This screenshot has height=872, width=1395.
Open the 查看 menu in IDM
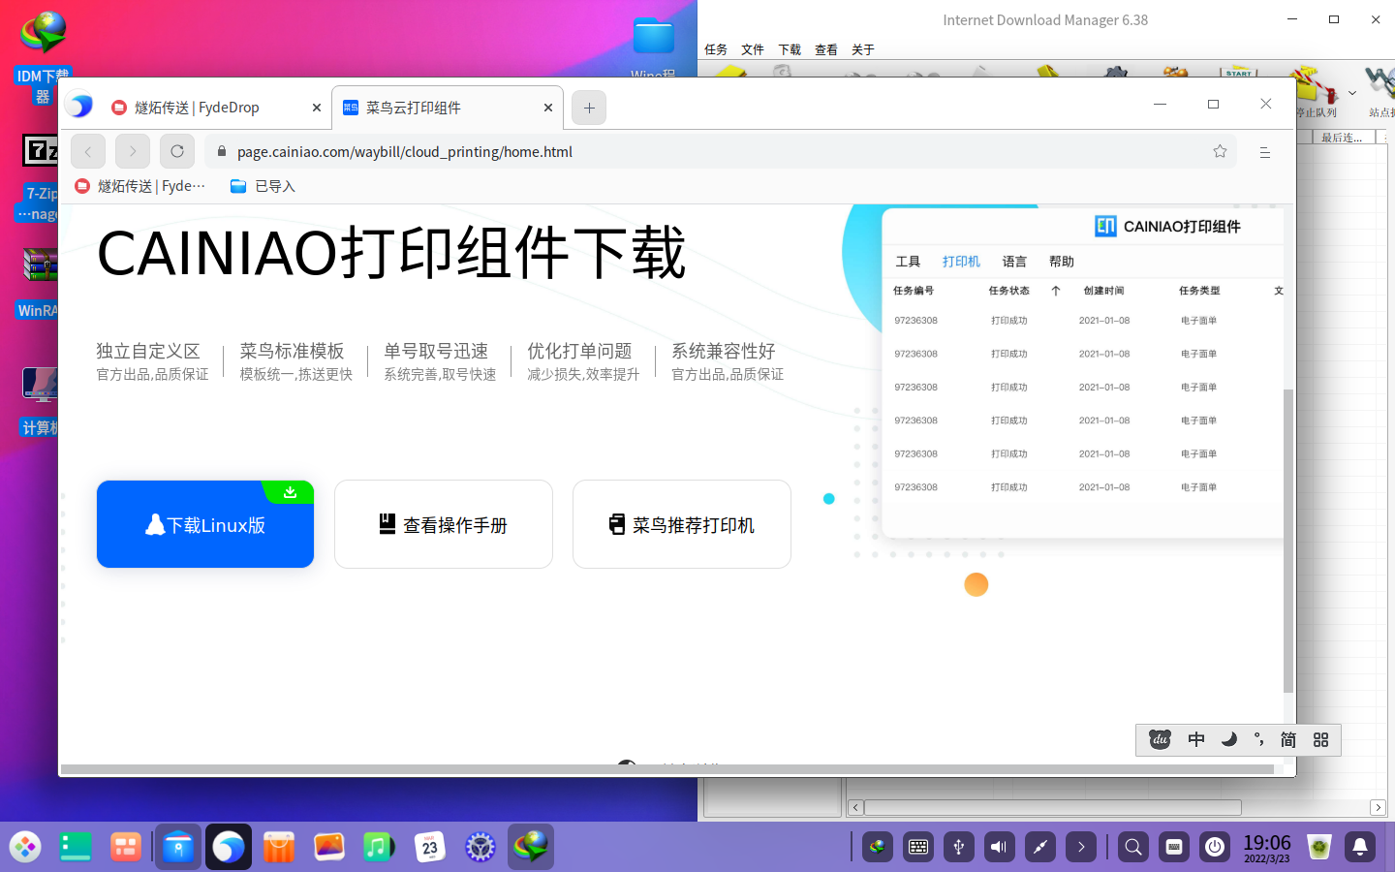(826, 49)
